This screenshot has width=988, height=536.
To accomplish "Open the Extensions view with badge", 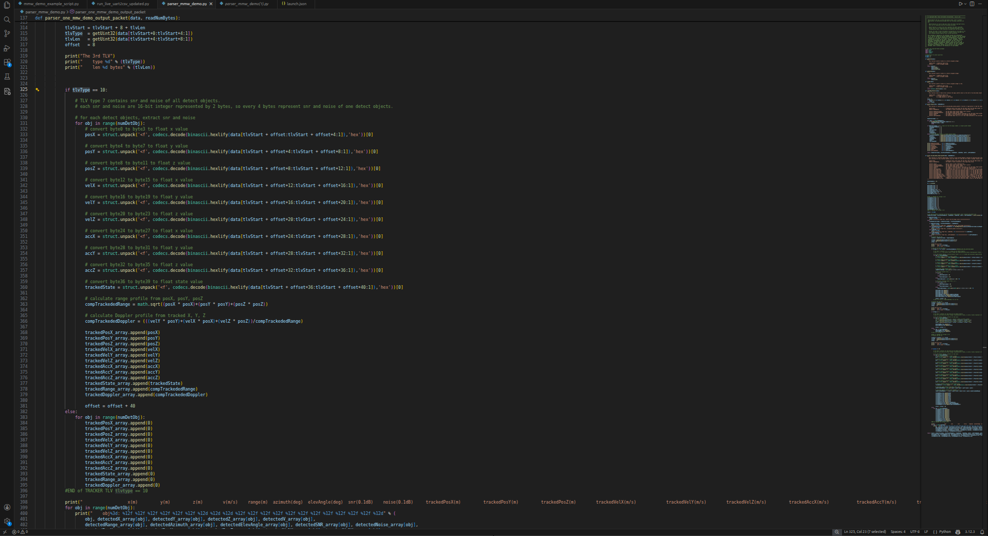I will pos(7,62).
